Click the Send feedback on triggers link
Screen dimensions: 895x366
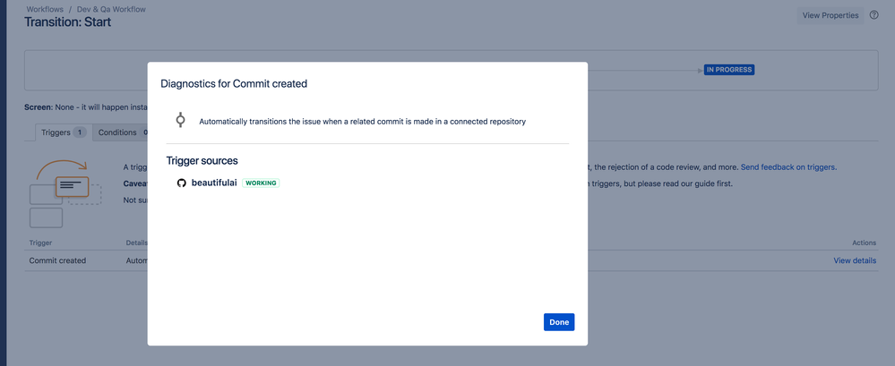point(788,167)
